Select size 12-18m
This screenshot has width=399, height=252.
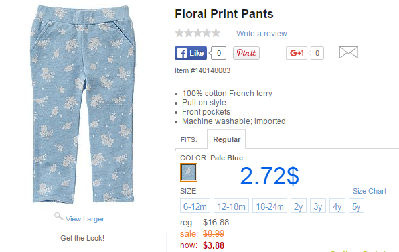231,206
